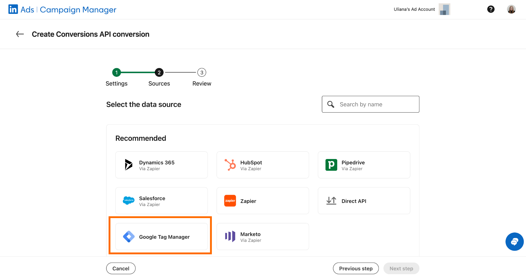The width and height of the screenshot is (526, 280).
Task: Click the Direct API arrows icon
Action: [331, 201]
